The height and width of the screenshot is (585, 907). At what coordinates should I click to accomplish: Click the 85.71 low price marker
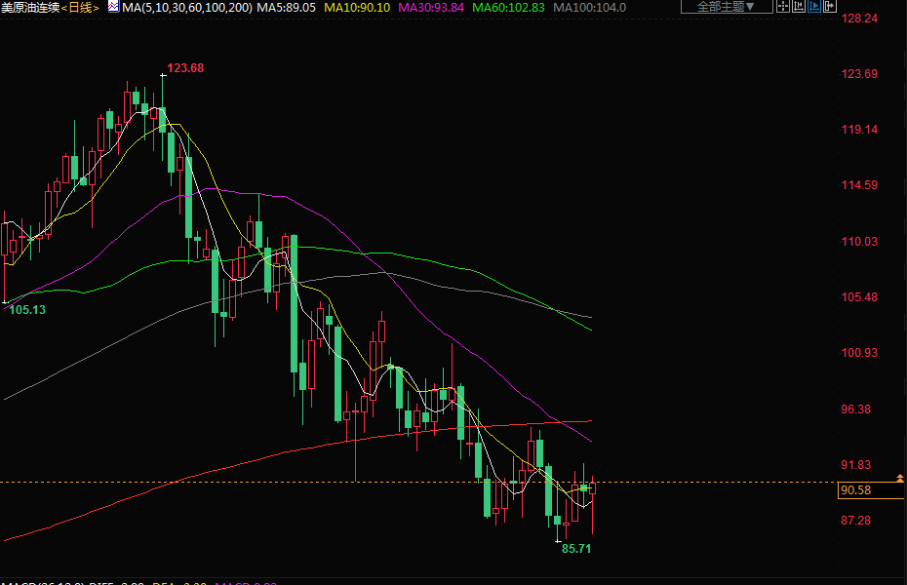click(x=576, y=549)
